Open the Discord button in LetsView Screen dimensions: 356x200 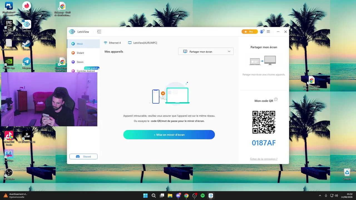click(x=83, y=157)
